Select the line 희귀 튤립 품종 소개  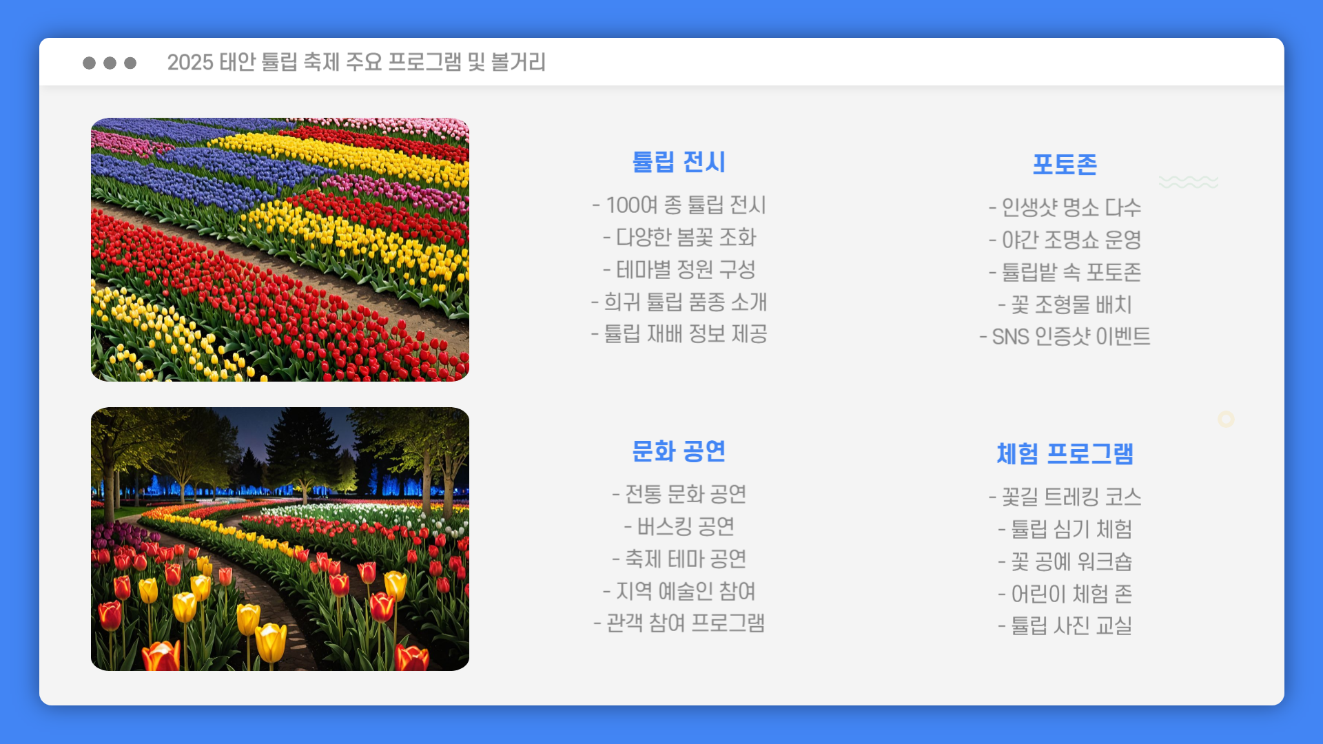click(x=679, y=302)
